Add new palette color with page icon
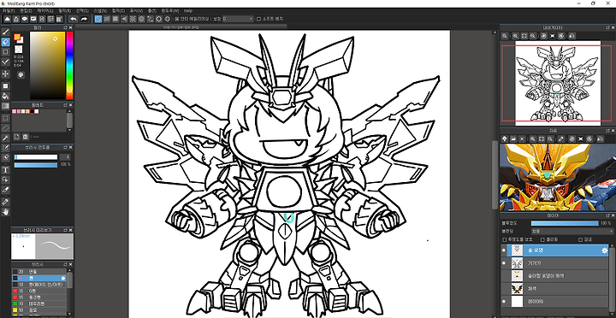This screenshot has height=318, width=616. (17, 137)
